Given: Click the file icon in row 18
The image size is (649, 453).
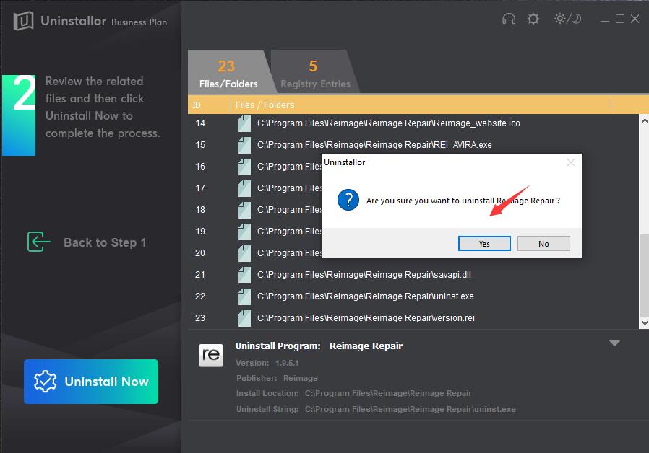Looking at the screenshot, I should pos(244,210).
